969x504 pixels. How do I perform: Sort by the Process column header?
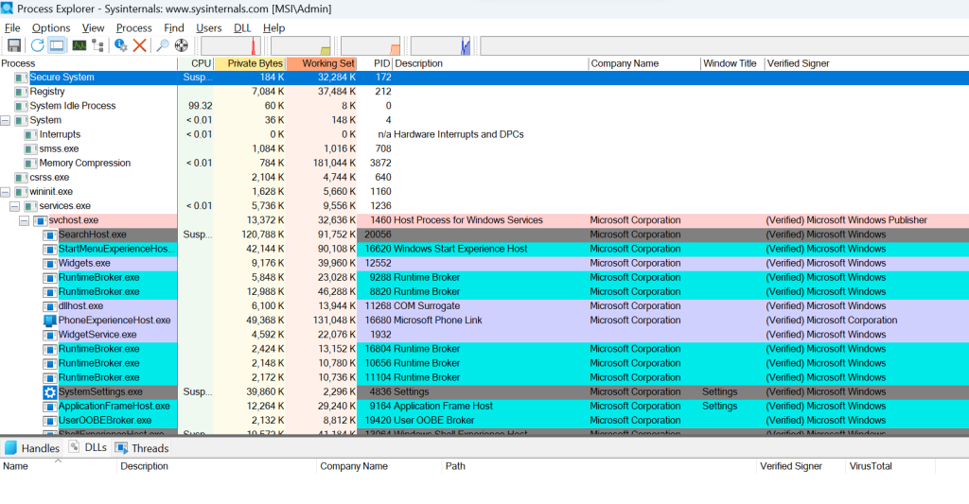coord(88,63)
